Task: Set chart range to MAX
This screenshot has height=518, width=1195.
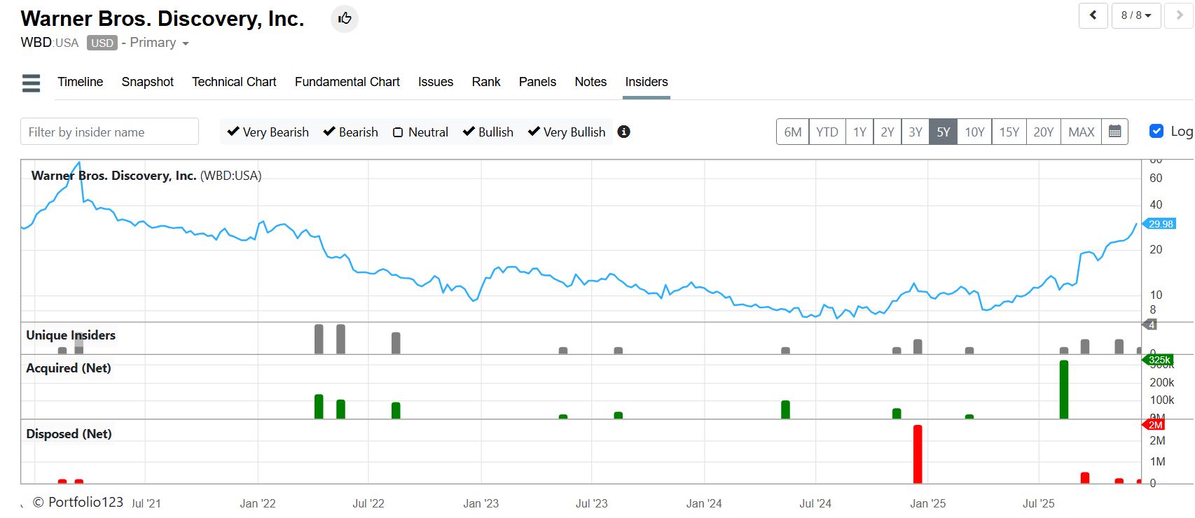Action: 1081,132
